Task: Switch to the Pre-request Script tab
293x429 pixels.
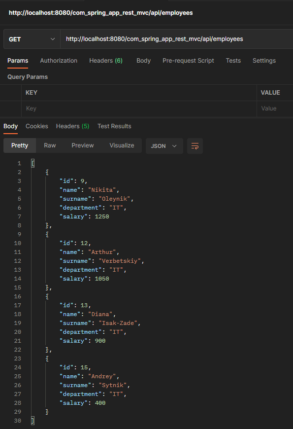Action: click(x=189, y=61)
